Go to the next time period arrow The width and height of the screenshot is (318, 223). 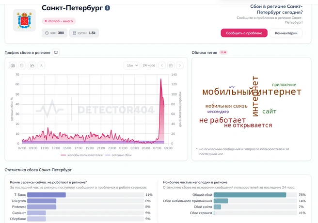pos(180,65)
